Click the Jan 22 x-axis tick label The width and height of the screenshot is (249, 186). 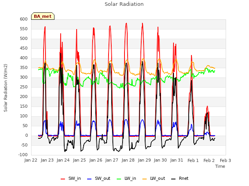click(31, 160)
